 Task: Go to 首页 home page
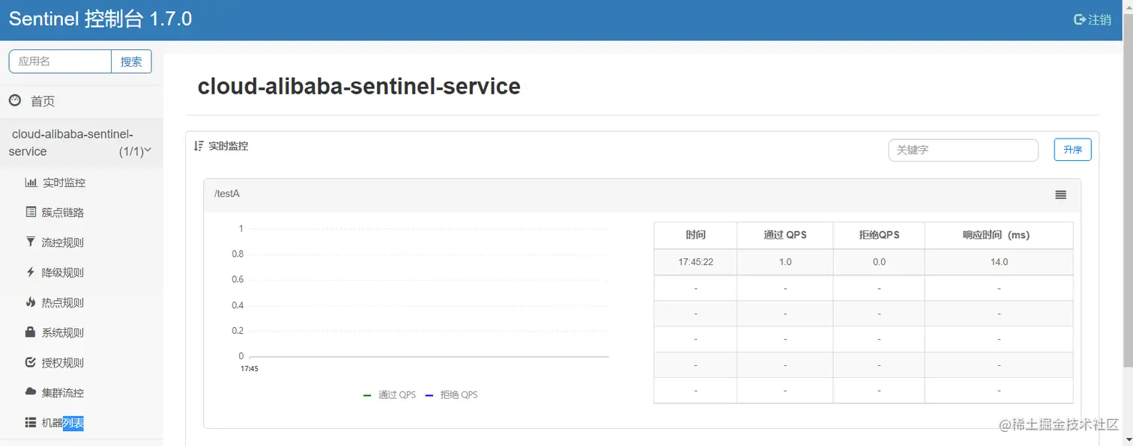coord(43,101)
